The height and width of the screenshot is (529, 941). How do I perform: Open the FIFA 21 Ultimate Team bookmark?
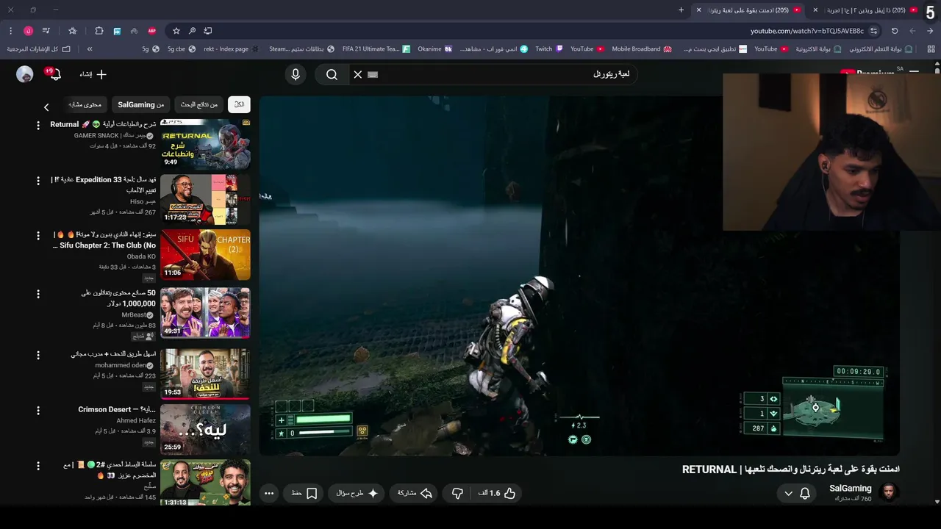coord(376,49)
